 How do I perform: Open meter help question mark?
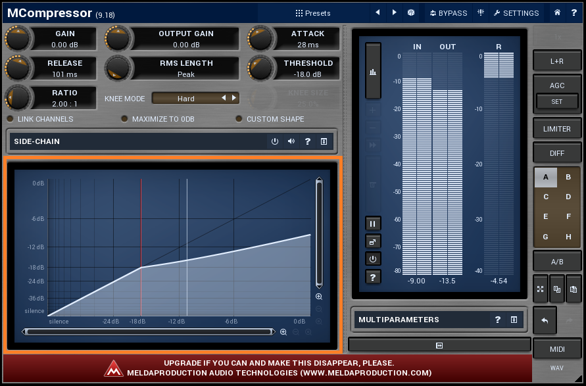(x=373, y=277)
